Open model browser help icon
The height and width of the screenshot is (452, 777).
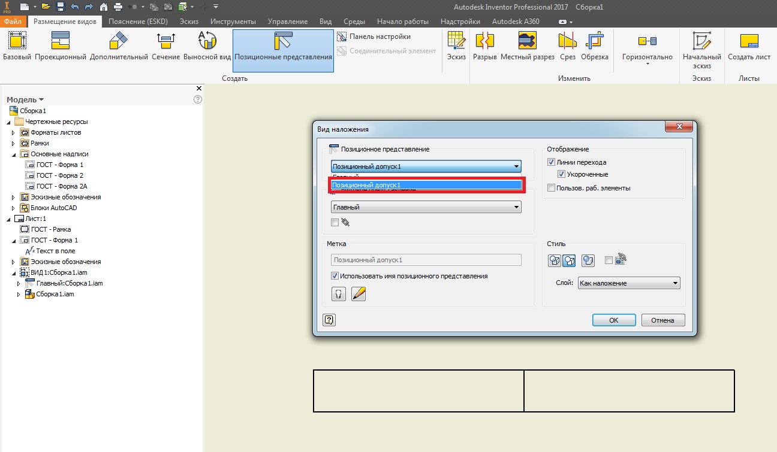[x=198, y=99]
